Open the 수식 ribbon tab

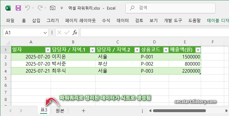[x=106, y=21]
